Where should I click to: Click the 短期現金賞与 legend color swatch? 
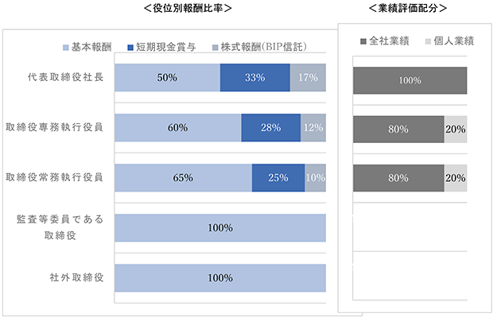tap(130, 48)
